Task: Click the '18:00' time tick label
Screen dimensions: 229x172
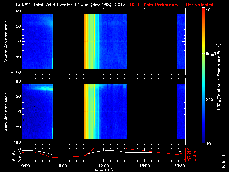Action: [144, 166]
